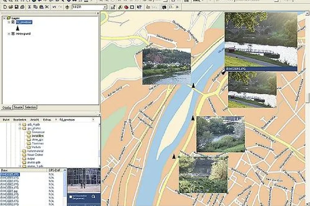
Task: Open the Ansicht menu
Action: [35, 120]
